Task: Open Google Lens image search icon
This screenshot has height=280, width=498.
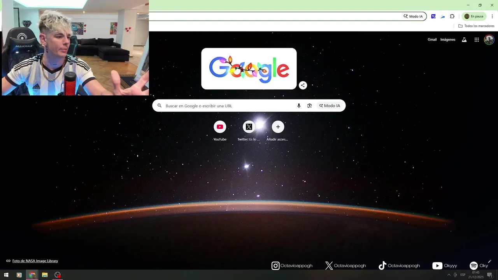Action: click(x=309, y=106)
